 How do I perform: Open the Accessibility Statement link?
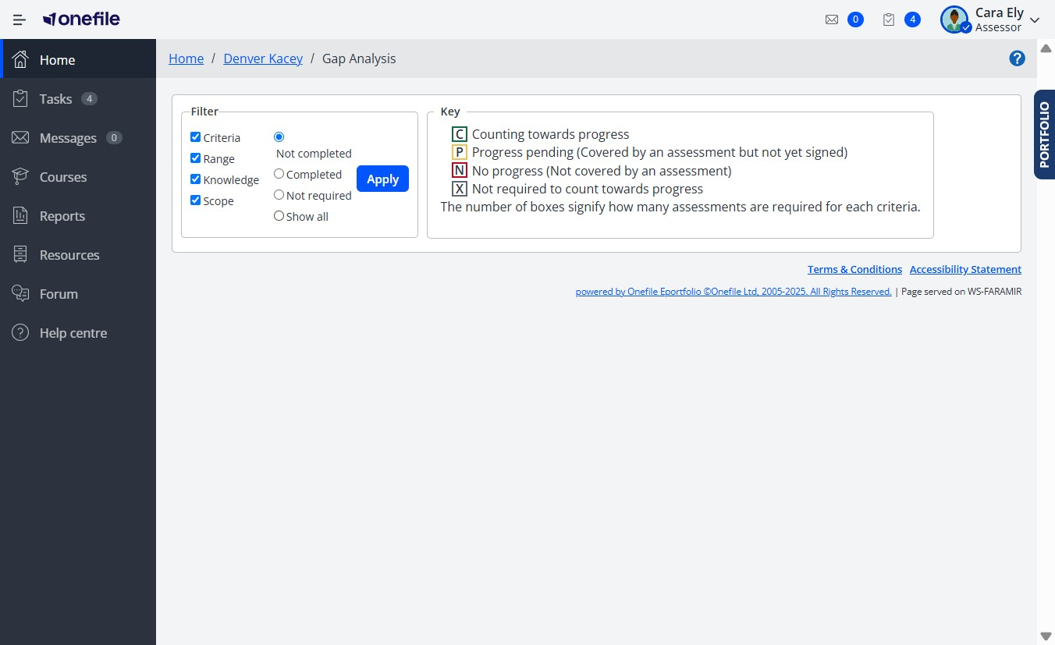[965, 269]
